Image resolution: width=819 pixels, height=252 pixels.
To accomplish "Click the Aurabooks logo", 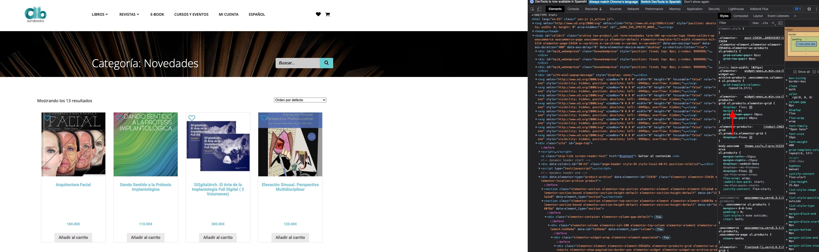I will (36, 14).
